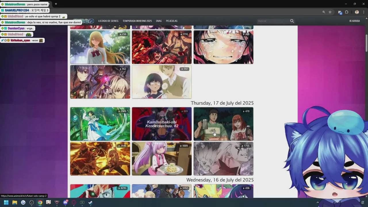Screen dimensions: 368x207
Task: Open the Chrome three-dot menu
Action: point(363,12)
